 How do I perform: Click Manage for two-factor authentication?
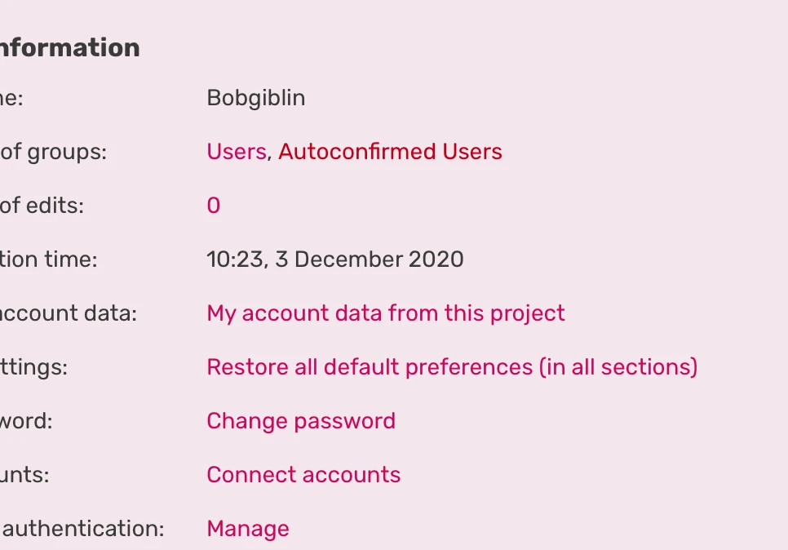pos(247,529)
